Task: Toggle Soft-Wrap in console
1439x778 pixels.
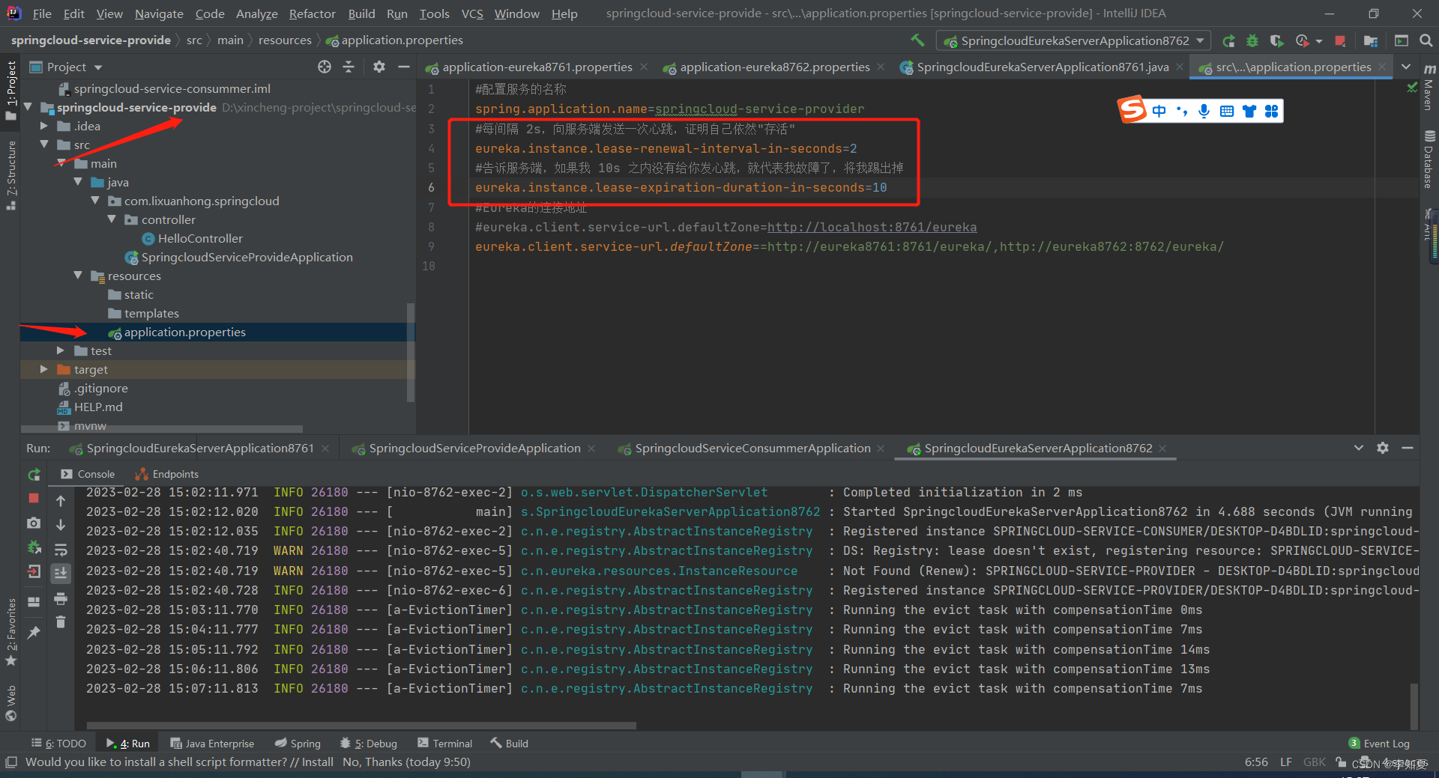Action: pos(61,549)
